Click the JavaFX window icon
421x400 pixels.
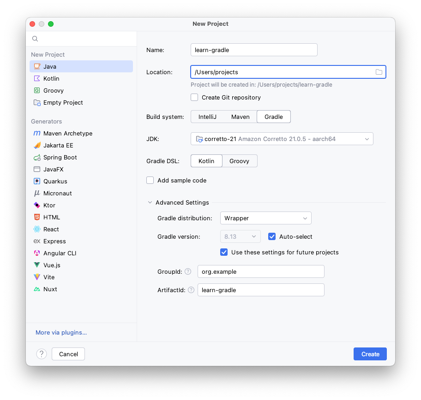(x=37, y=169)
